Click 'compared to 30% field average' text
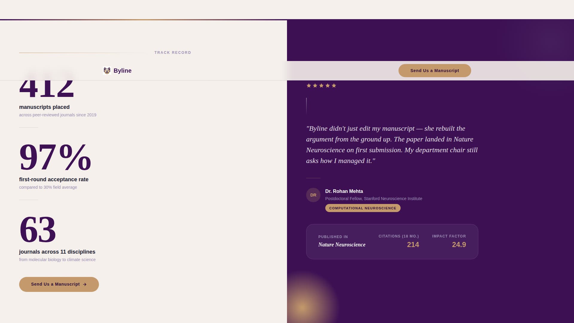Viewport: 574px width, 323px height. click(48, 187)
